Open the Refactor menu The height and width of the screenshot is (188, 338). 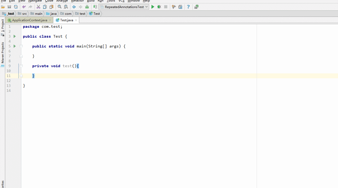77,1
